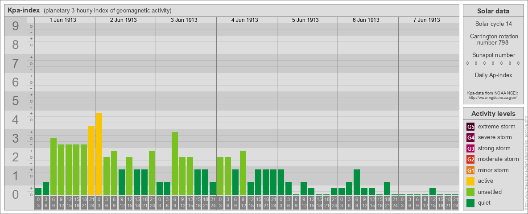Select the yellow 'active' color swatch

click(x=470, y=181)
